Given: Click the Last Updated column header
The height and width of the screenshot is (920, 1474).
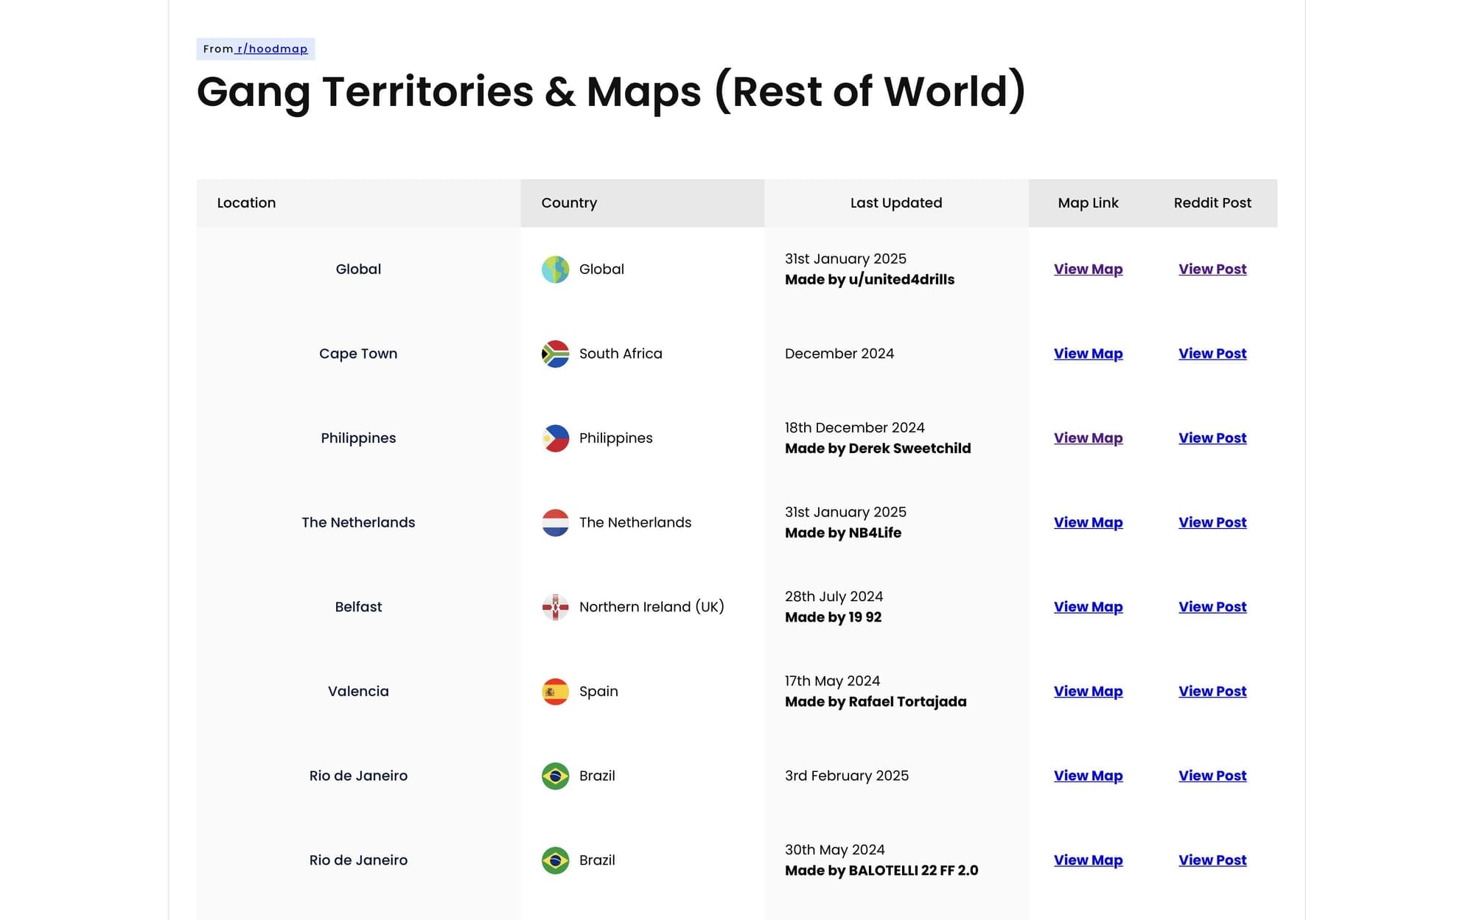Looking at the screenshot, I should [896, 203].
